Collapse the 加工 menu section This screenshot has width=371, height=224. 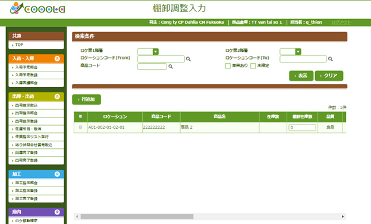57,174
